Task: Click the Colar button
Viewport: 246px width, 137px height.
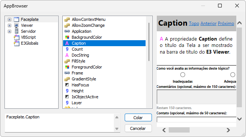Action: tap(138, 117)
